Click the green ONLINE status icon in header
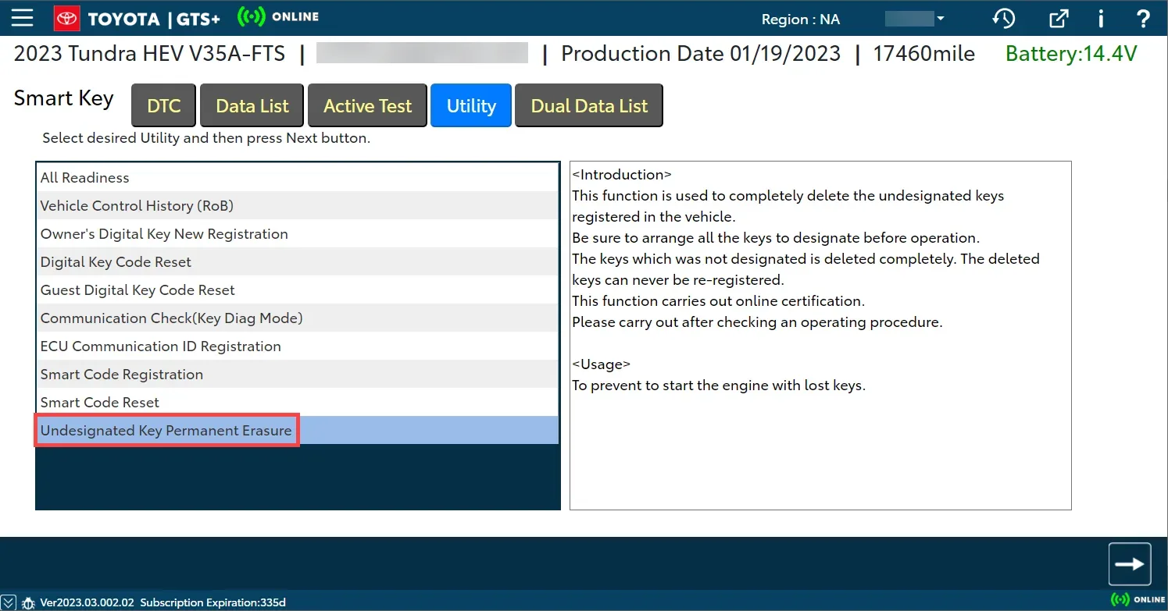 251,17
